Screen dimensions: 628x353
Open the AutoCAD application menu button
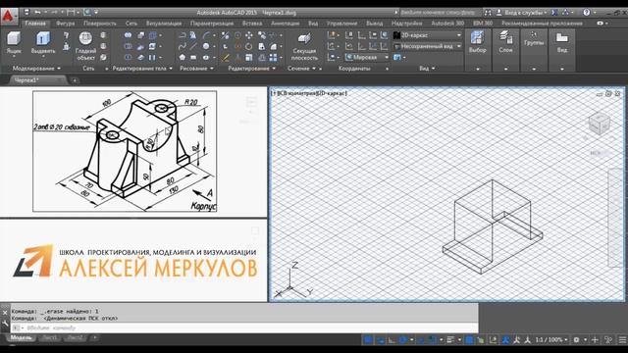pyautogui.click(x=8, y=17)
